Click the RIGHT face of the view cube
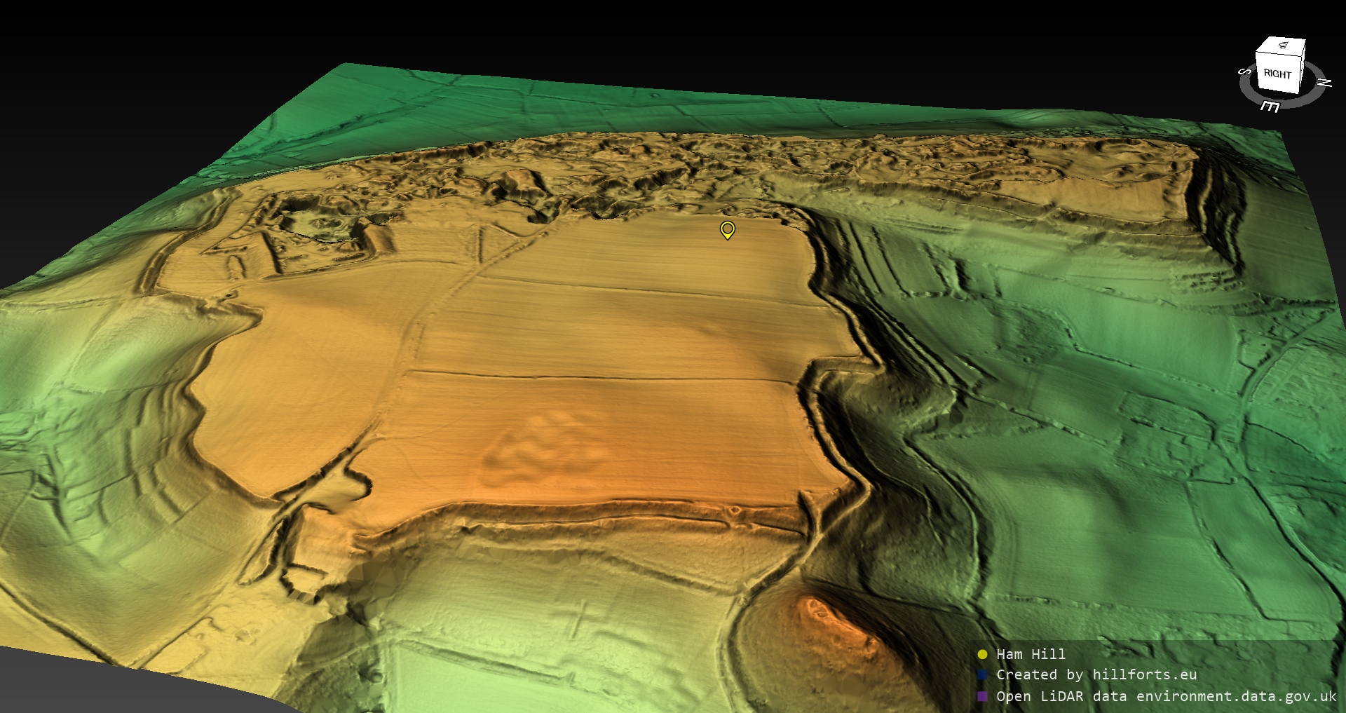Screen dimensions: 1346x713 pos(1277,74)
